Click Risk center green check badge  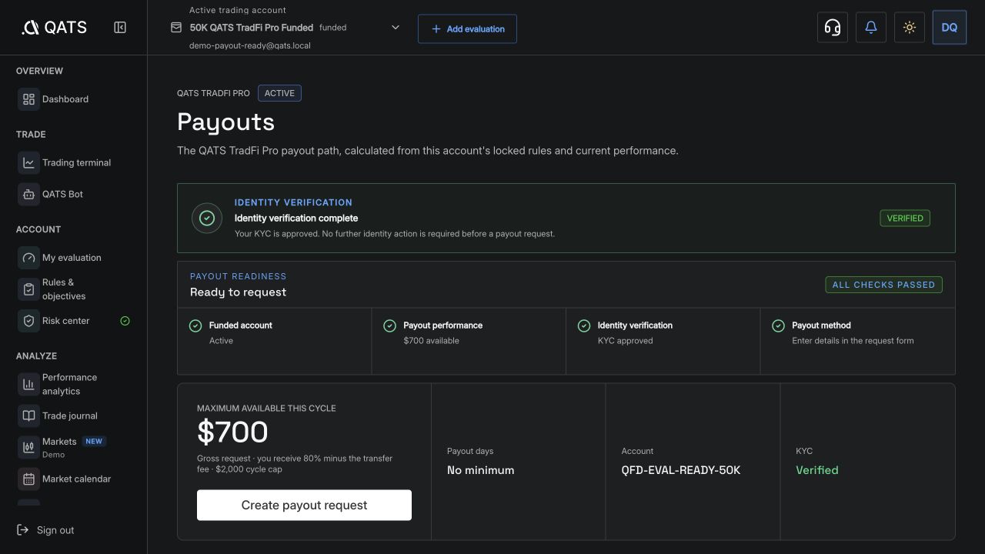pyautogui.click(x=125, y=321)
